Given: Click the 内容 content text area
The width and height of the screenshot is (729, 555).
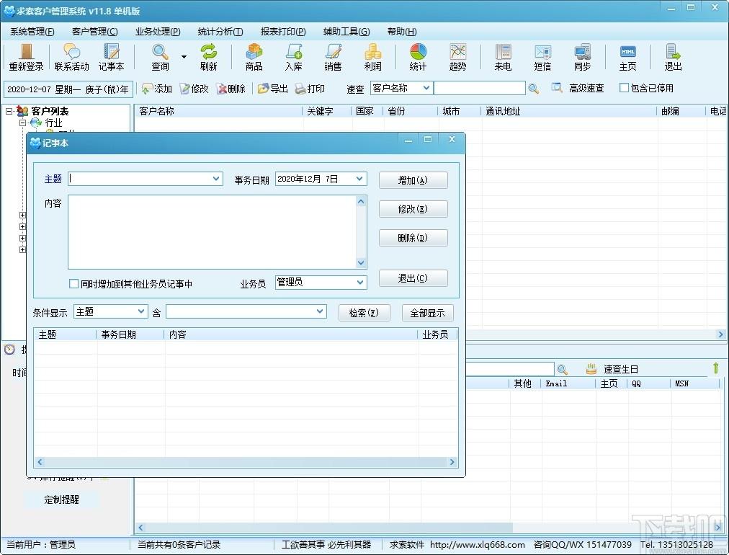Looking at the screenshot, I should coord(212,231).
